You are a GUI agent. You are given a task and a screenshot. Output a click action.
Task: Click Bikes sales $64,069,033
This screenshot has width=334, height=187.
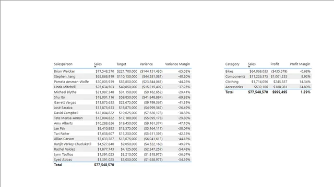[x=259, y=71]
